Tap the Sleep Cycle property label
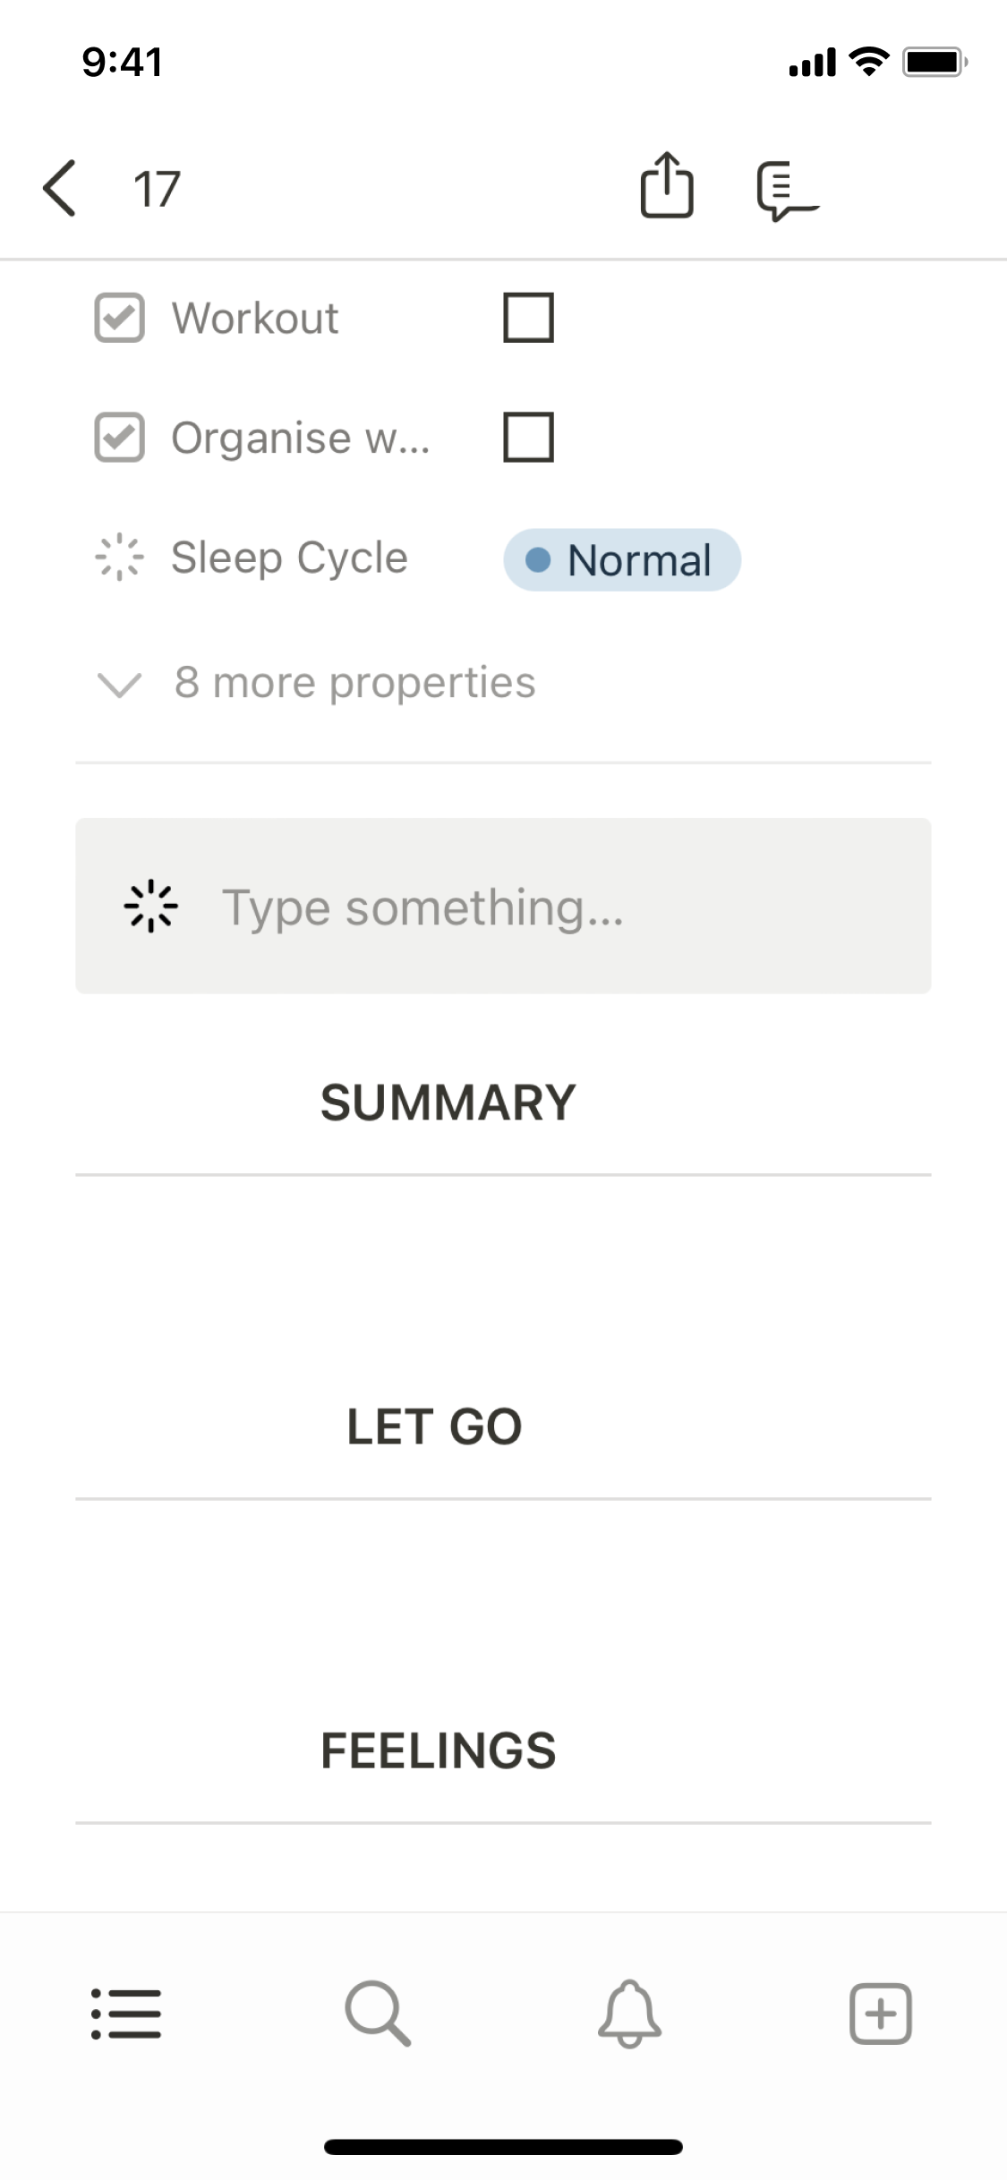 [289, 558]
